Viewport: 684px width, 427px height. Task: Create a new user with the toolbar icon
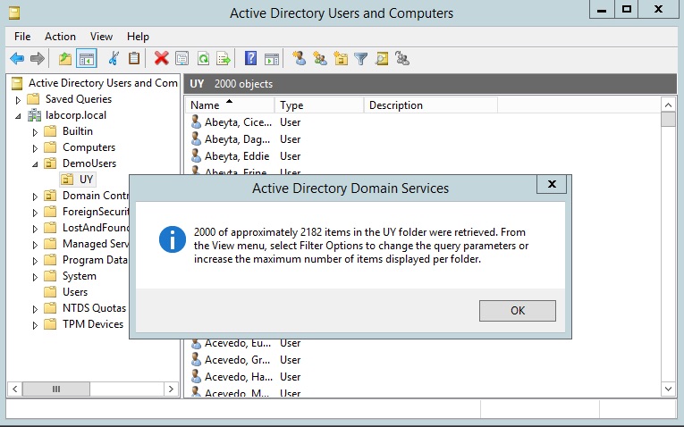pyautogui.click(x=299, y=58)
